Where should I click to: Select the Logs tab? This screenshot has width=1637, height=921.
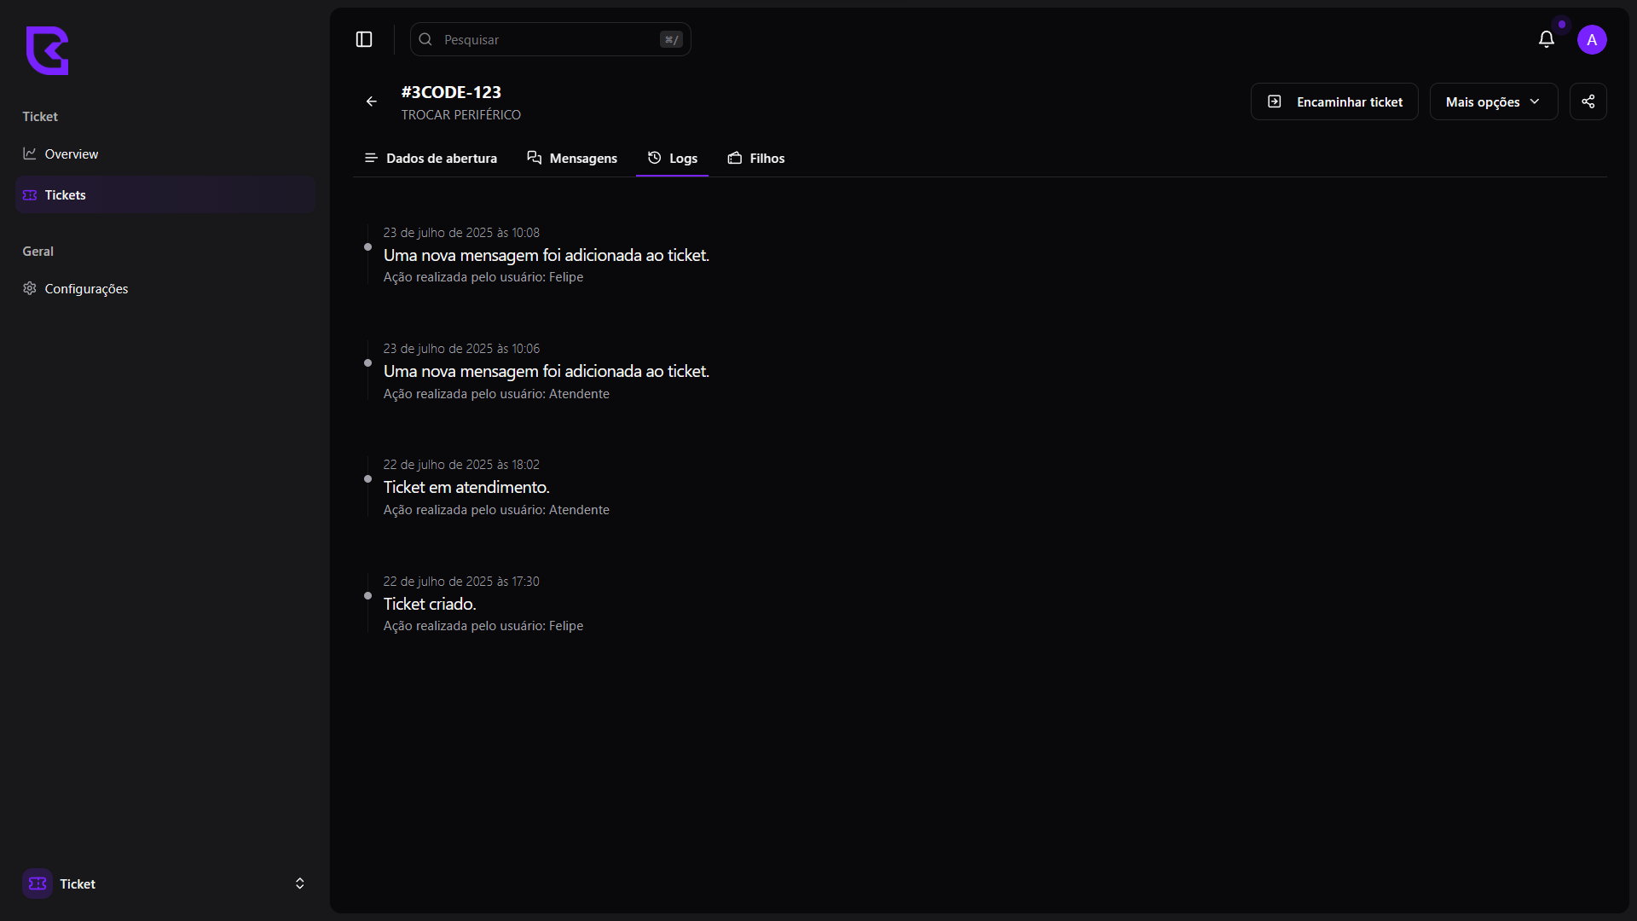(672, 159)
